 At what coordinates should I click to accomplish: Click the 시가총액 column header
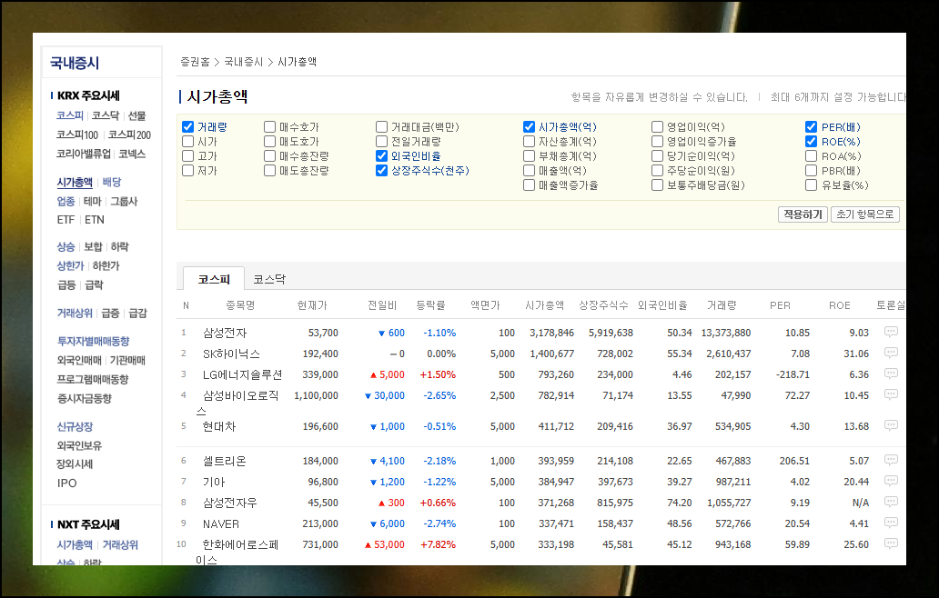click(544, 305)
